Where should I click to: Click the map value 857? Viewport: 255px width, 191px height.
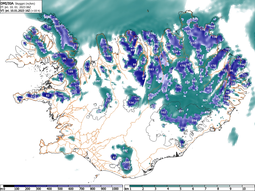click(x=98, y=81)
